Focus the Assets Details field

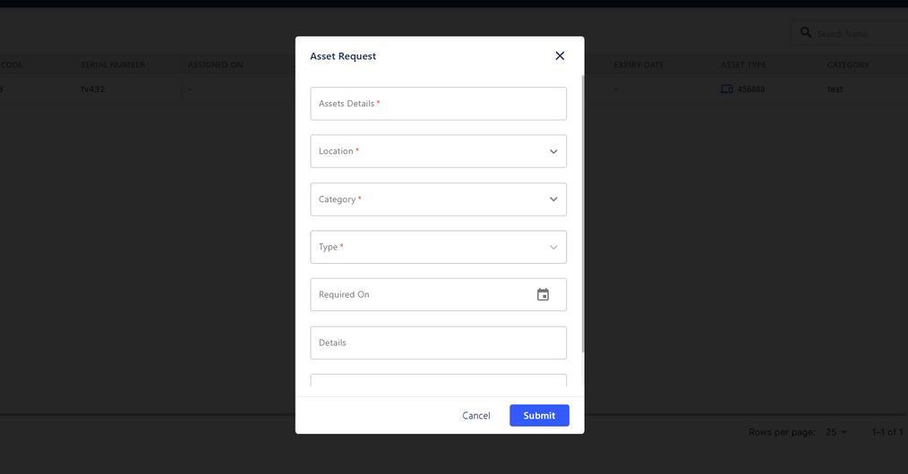tap(438, 104)
